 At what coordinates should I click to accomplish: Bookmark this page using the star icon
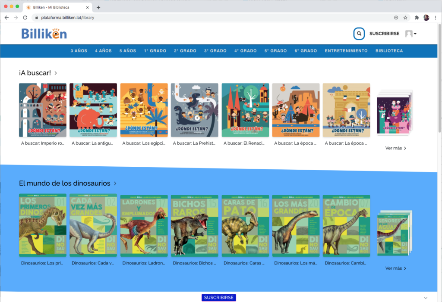405,18
